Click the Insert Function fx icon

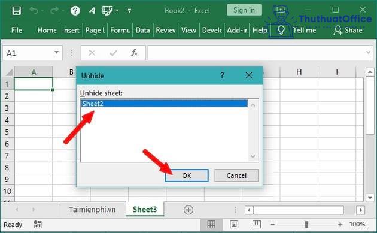135,53
